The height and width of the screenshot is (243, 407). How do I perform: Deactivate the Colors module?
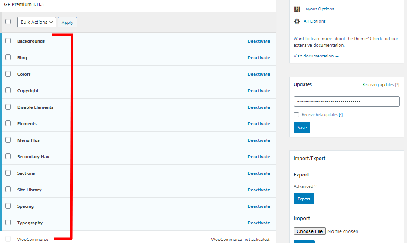[259, 74]
